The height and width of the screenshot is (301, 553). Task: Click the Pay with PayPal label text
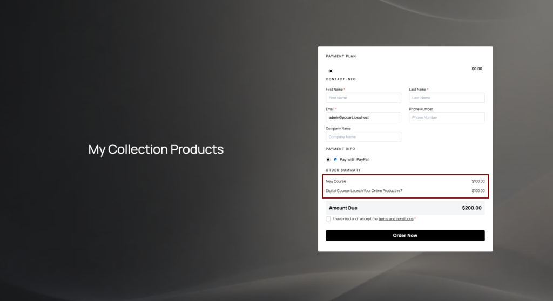pyautogui.click(x=354, y=159)
